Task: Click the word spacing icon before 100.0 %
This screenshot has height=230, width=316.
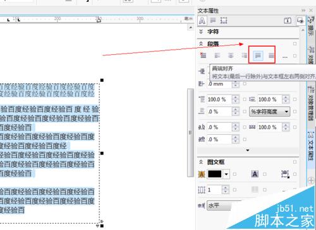Action: tap(252, 127)
